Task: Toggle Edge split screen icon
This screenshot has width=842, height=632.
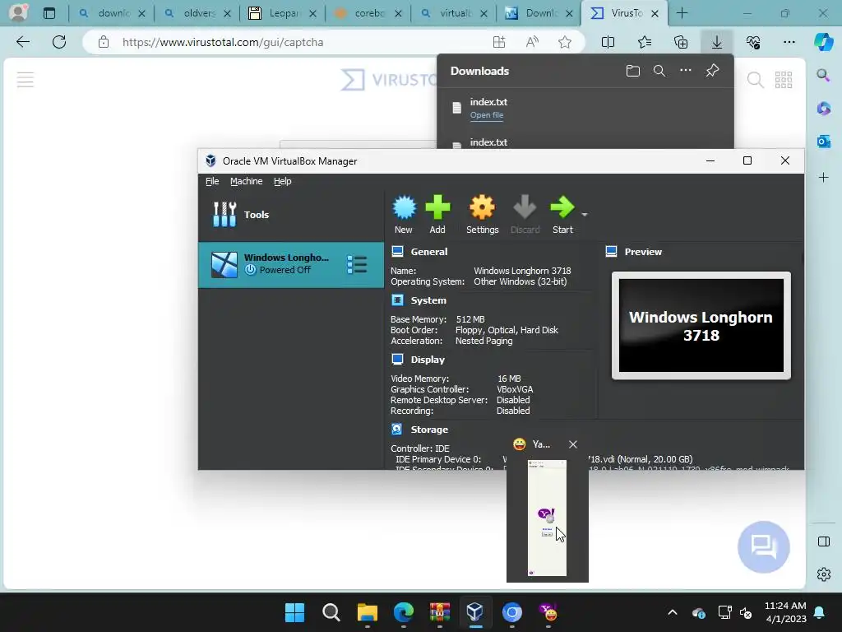Action: [x=608, y=42]
